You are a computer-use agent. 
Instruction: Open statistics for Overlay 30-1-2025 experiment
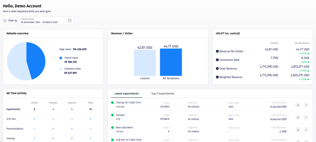coord(297,105)
